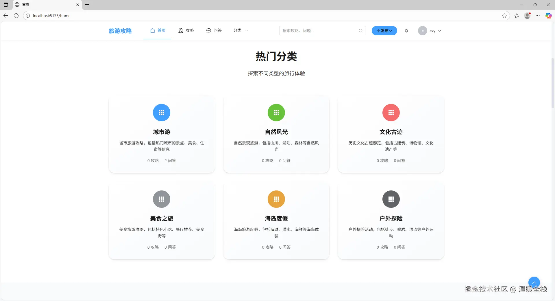Image resolution: width=555 pixels, height=301 pixels.
Task: Click 0 攻略 count under 美食之旅
Action: [153, 247]
